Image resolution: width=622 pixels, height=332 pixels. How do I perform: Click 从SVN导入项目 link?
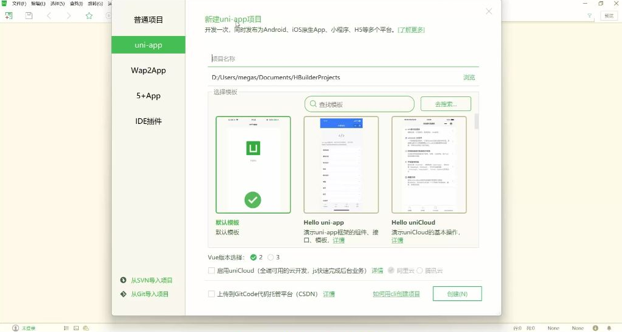(151, 280)
